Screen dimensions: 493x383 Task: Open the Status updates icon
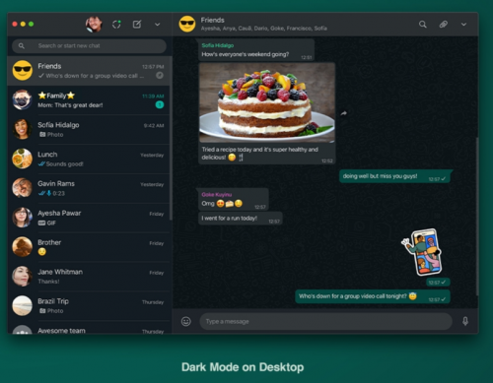coord(116,25)
